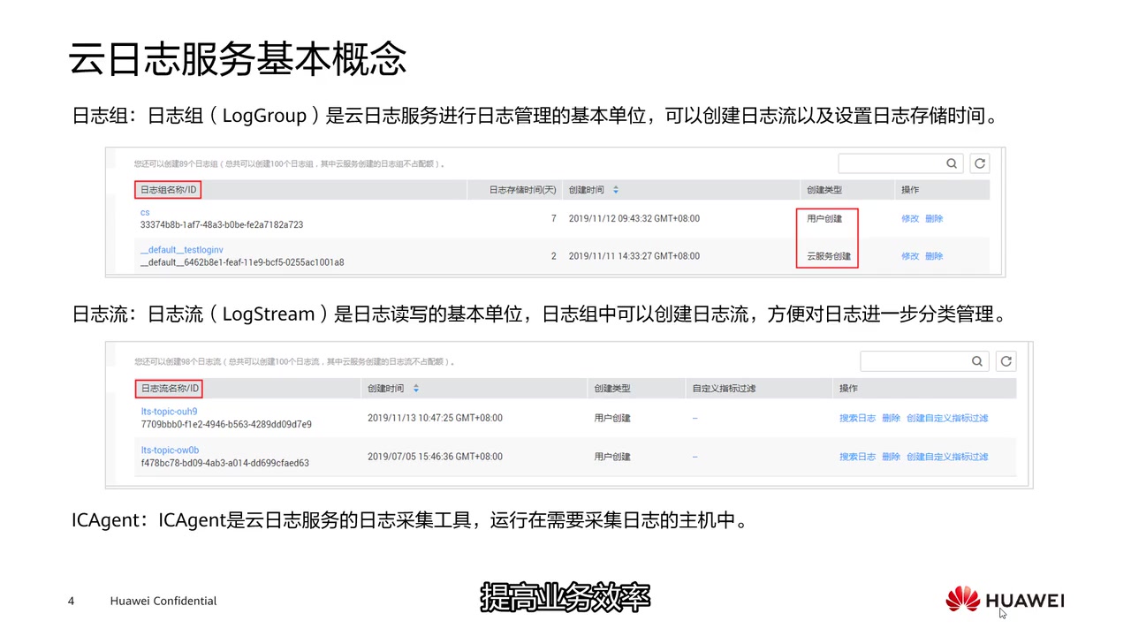Screen dimensions: 1131x636
Task: Refresh the log group list
Action: point(979,163)
